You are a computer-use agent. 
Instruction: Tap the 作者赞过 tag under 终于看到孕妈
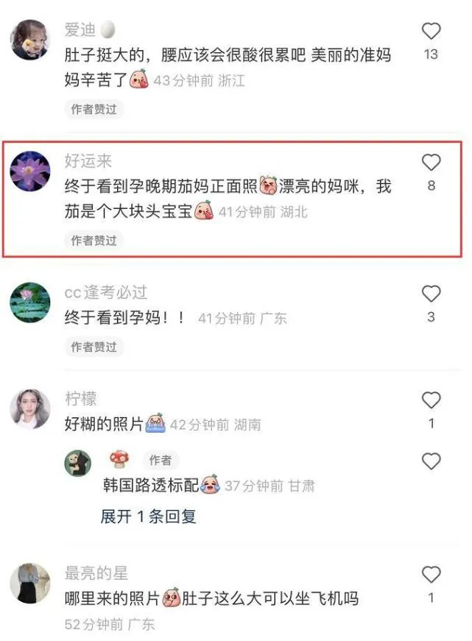pos(94,347)
